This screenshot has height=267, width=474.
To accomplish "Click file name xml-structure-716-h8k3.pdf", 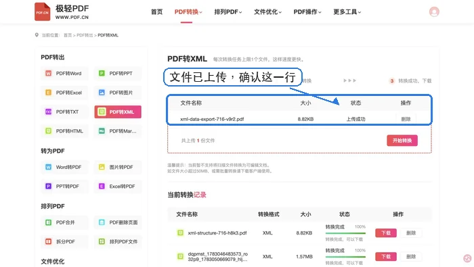I will click(x=217, y=233).
